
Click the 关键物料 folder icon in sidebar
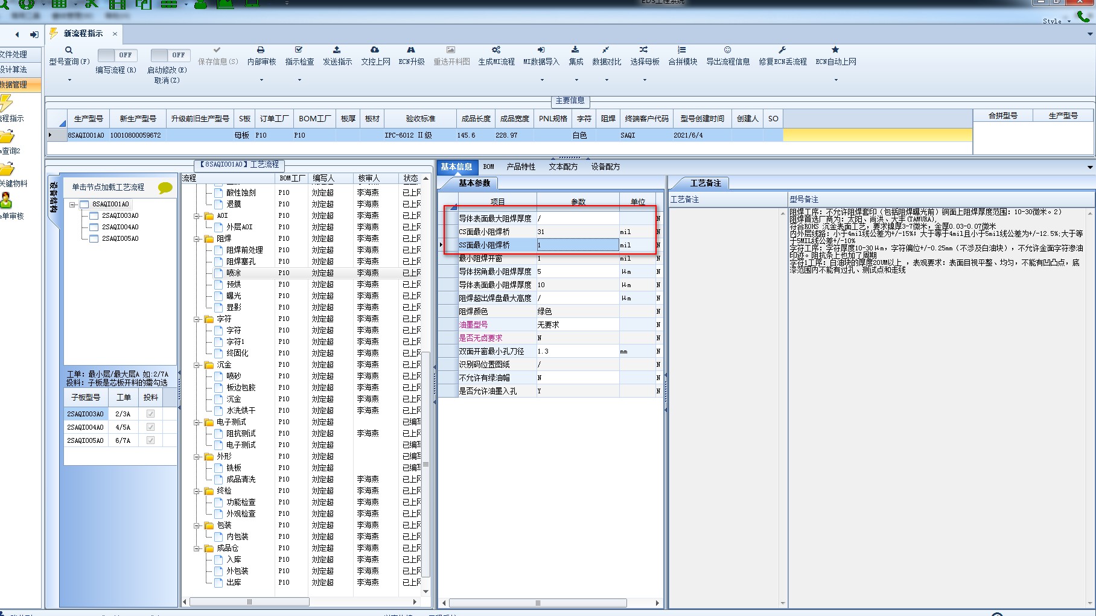click(x=7, y=170)
